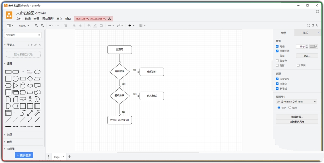Click the insert plus icon in the toolbar

tap(130, 26)
